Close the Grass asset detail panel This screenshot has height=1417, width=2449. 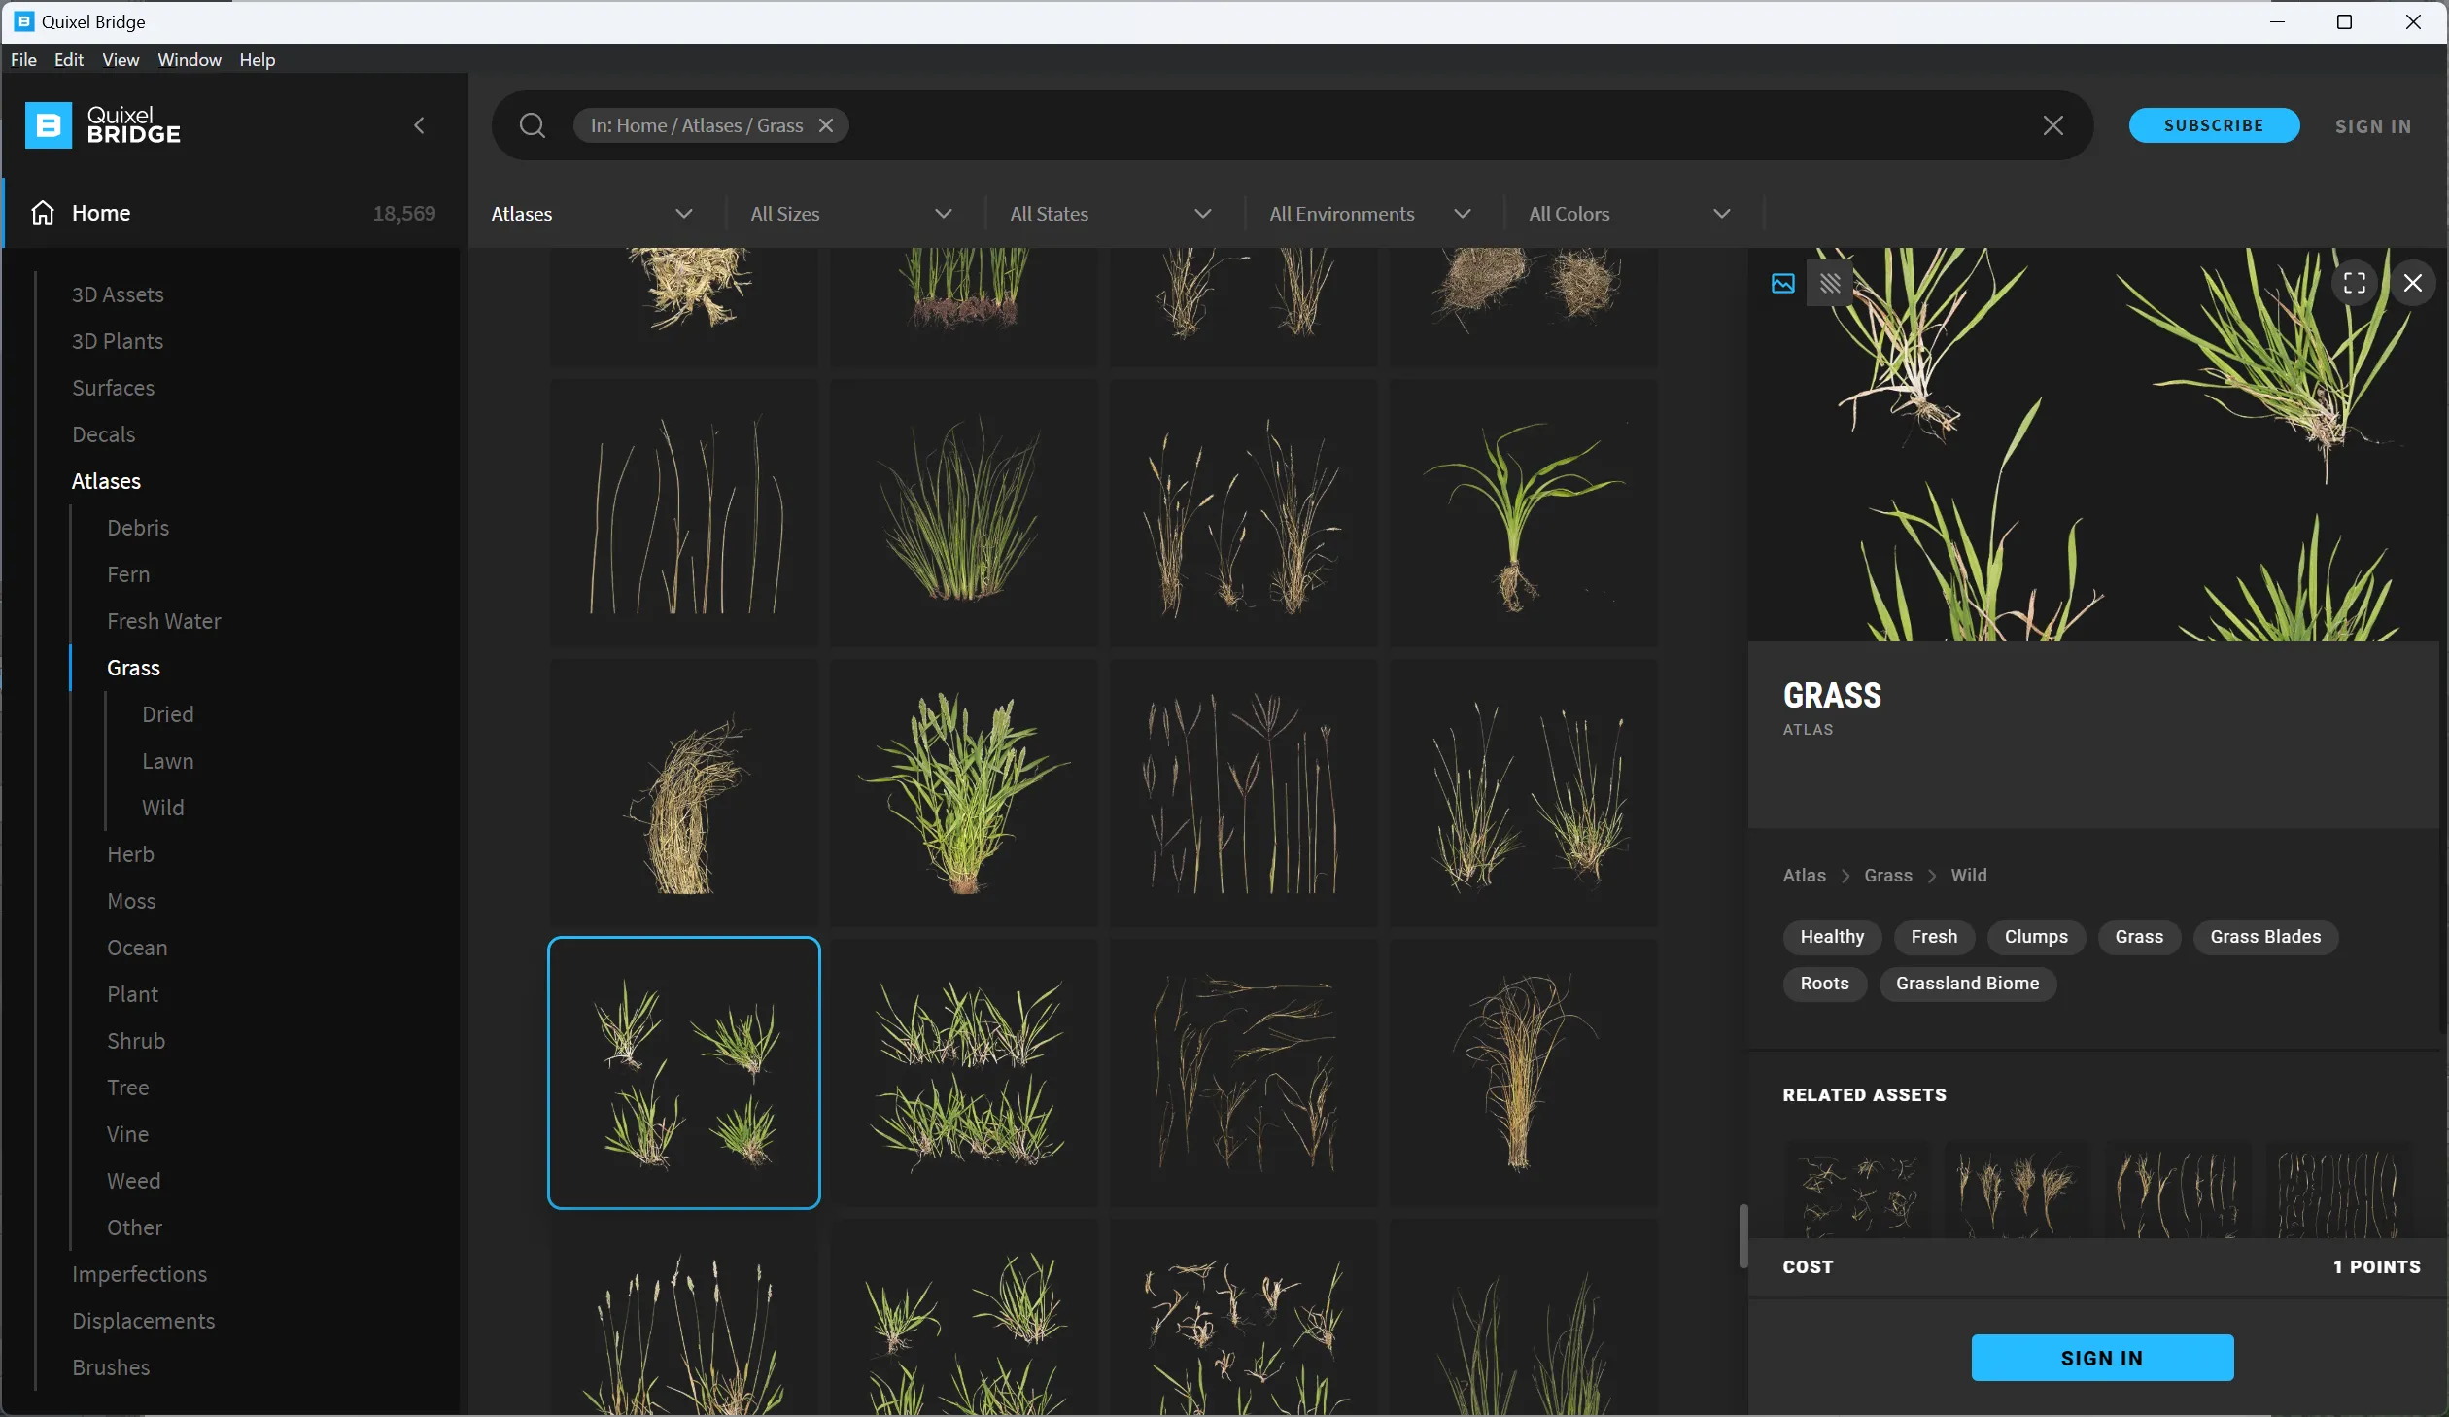tap(2412, 283)
